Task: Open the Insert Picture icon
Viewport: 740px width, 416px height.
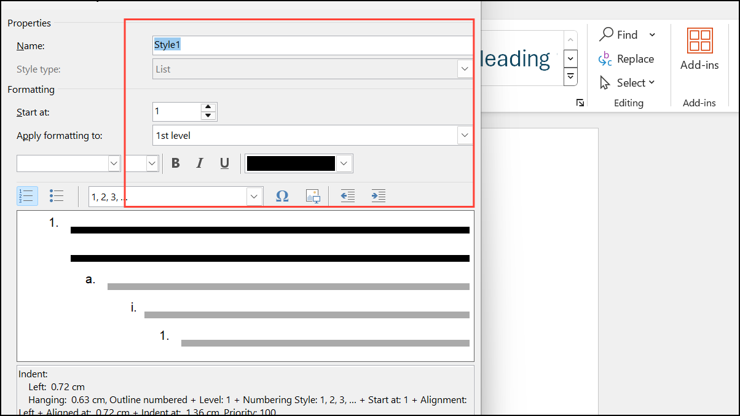Action: click(x=313, y=195)
